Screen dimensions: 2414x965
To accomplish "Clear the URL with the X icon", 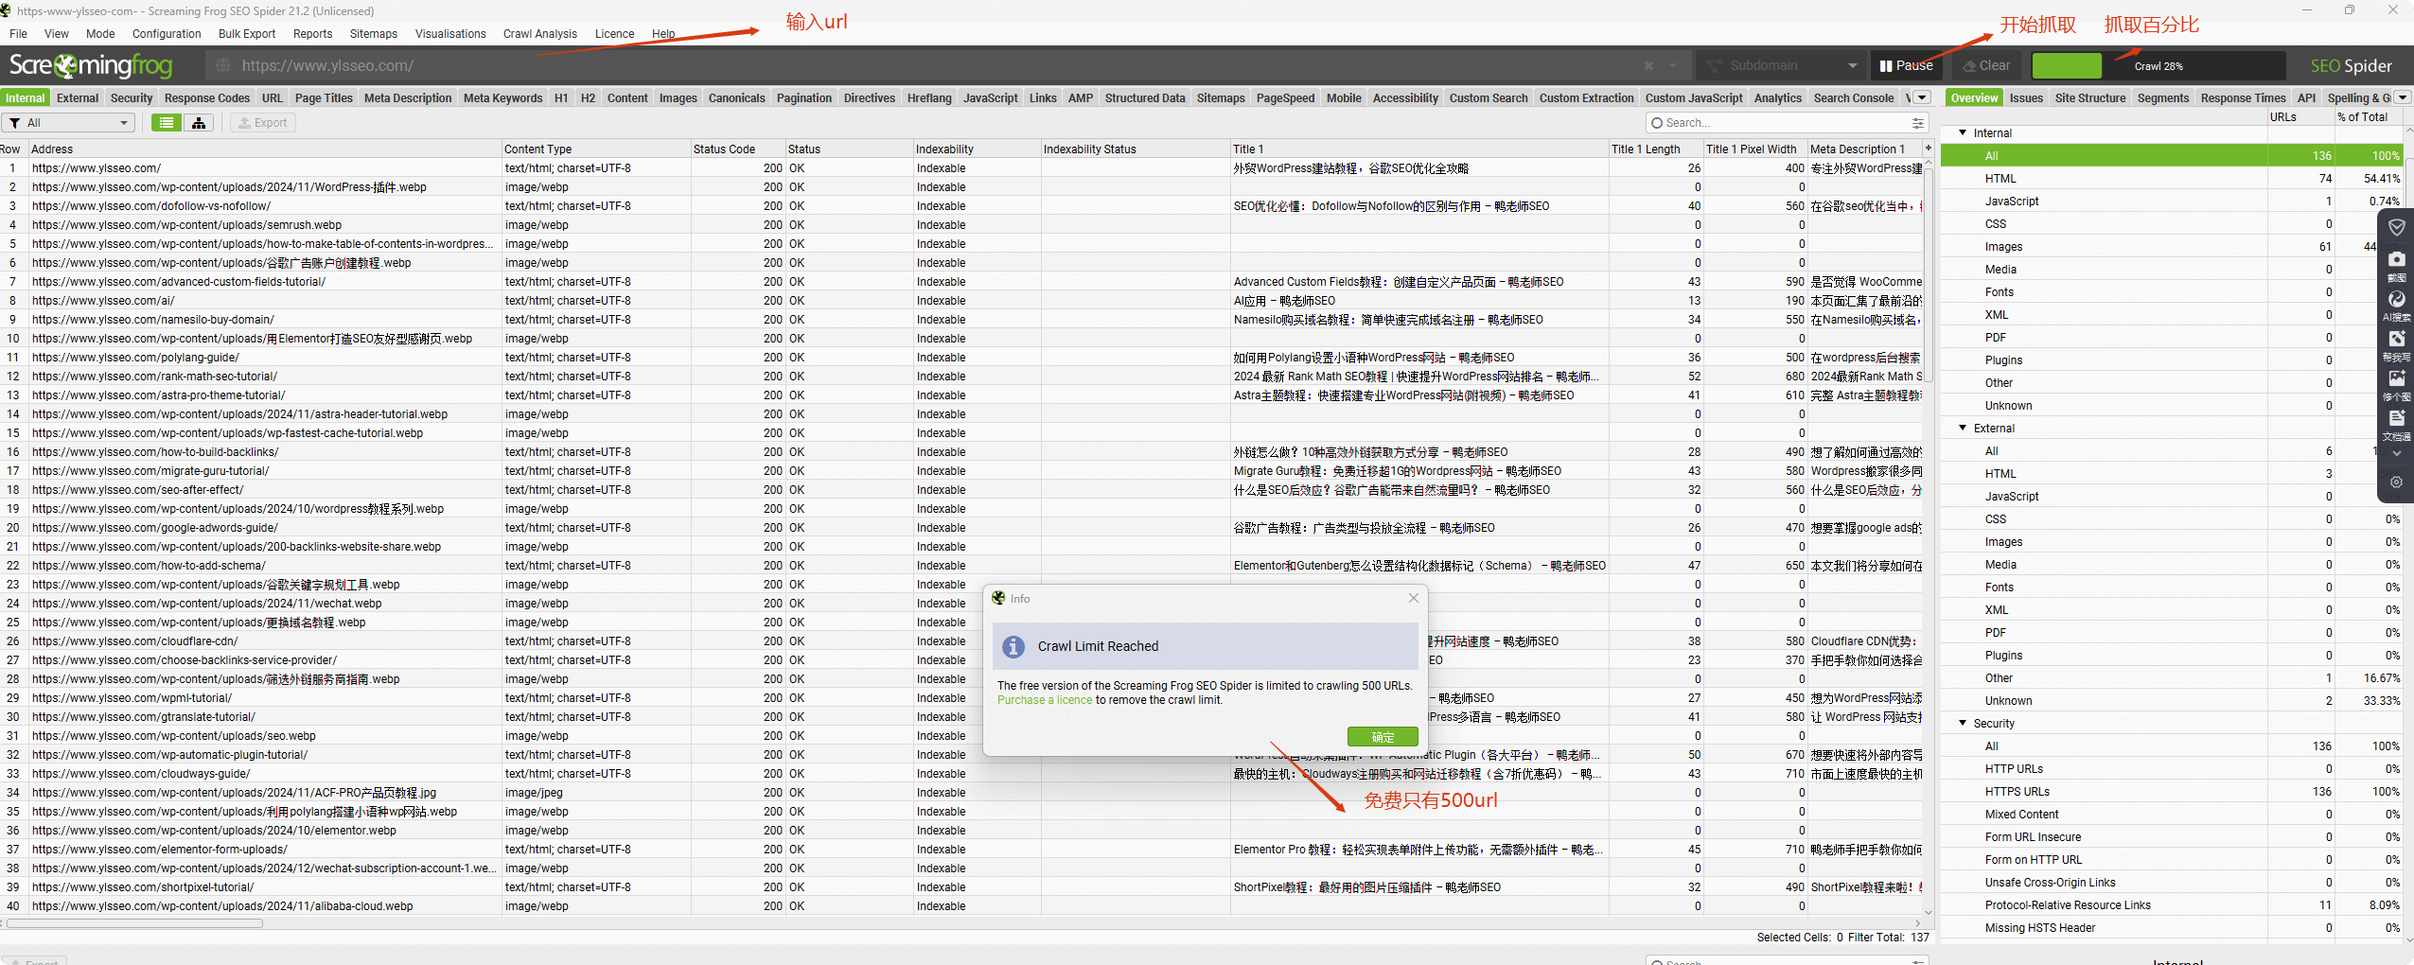I will coord(1648,65).
